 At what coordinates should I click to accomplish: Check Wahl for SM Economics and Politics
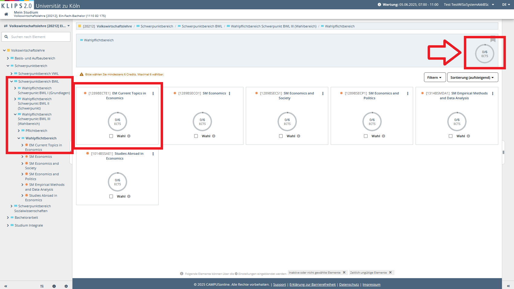pyautogui.click(x=366, y=136)
